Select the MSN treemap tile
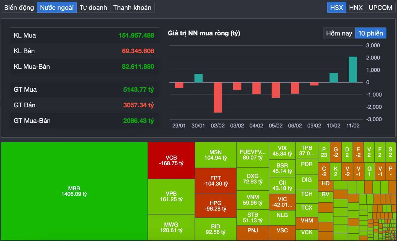 [215, 155]
